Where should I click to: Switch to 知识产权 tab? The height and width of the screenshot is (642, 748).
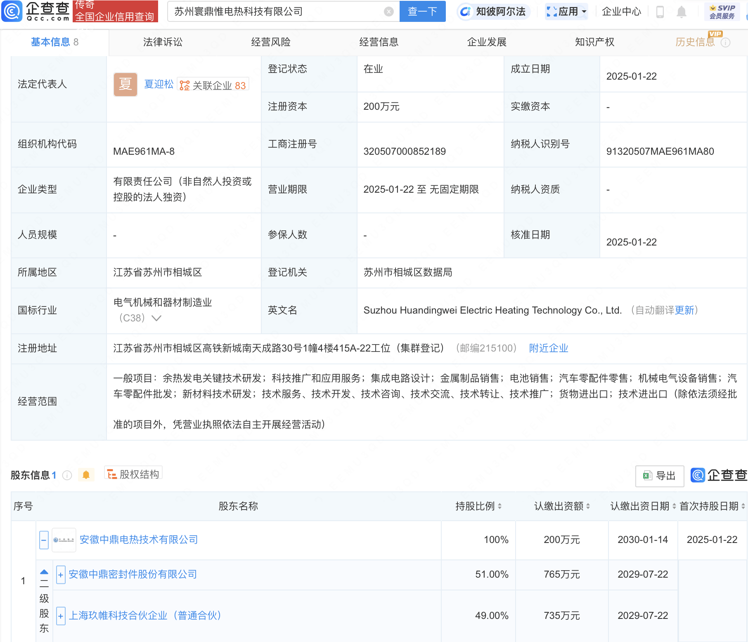click(x=595, y=42)
